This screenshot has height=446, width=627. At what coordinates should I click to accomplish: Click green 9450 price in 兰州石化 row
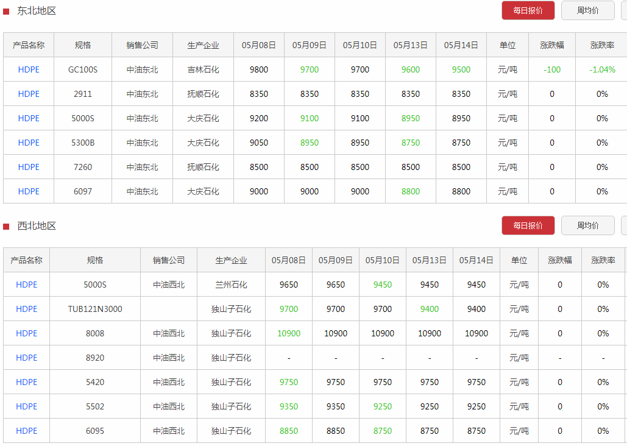[x=383, y=285]
